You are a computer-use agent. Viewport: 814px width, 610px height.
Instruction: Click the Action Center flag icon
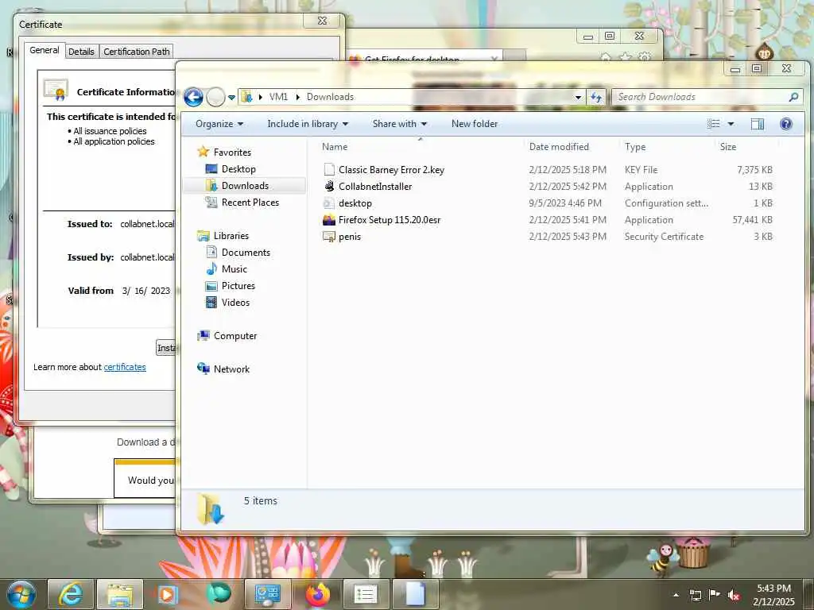click(715, 595)
